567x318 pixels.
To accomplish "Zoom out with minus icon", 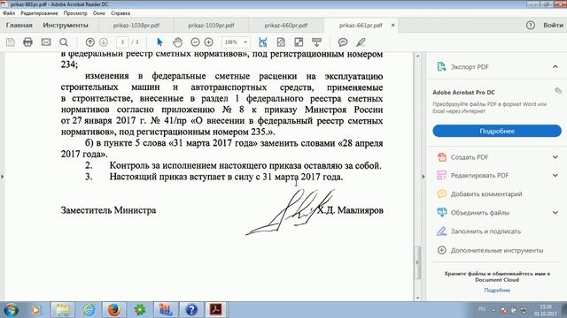I will pyautogui.click(x=195, y=42).
